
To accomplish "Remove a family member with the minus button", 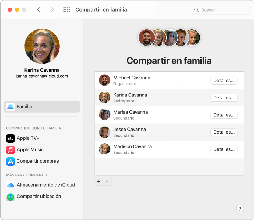I will (107, 181).
